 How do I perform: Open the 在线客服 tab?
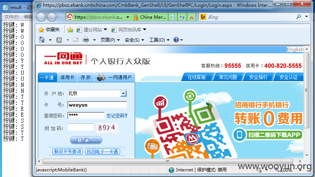[x=196, y=77]
